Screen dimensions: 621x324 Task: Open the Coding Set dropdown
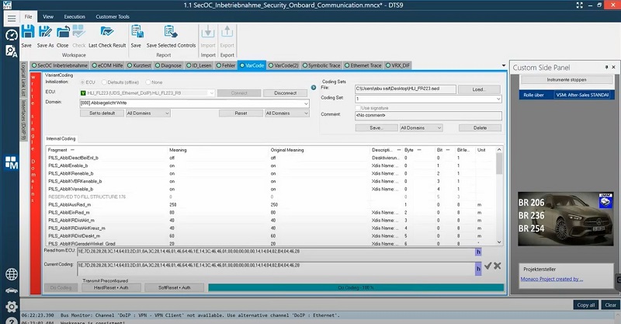[x=498, y=99]
